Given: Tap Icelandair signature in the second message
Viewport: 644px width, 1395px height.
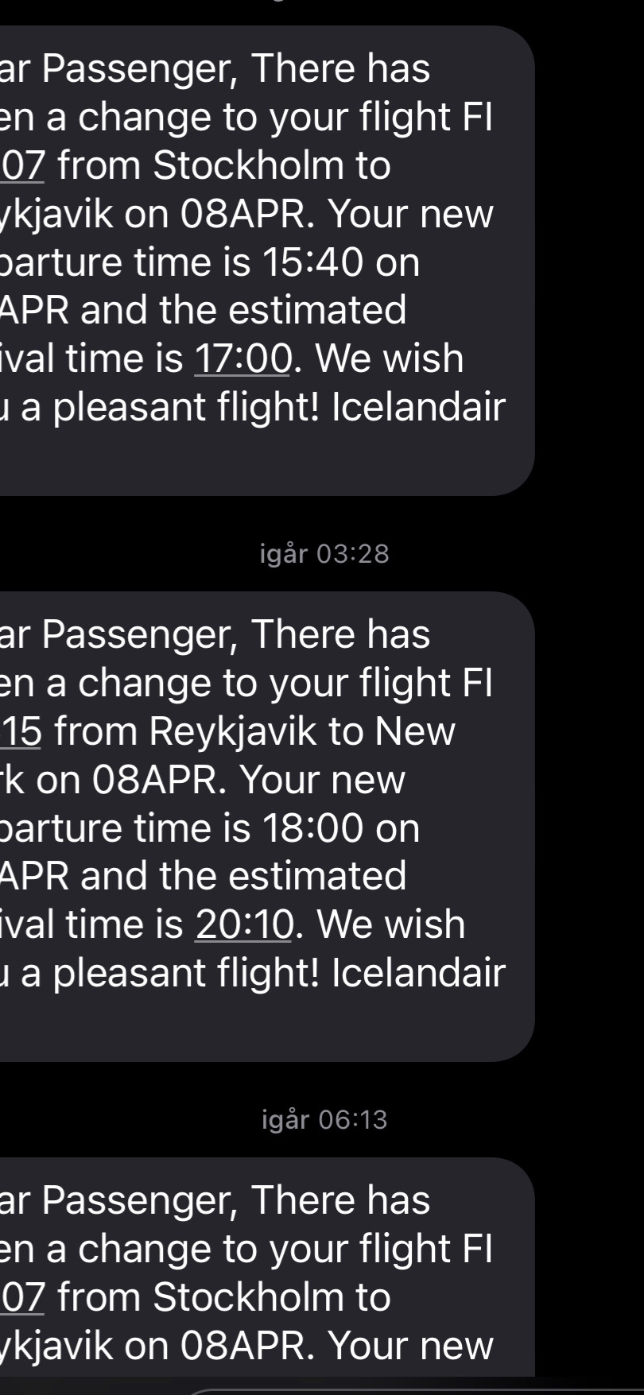Looking at the screenshot, I should click(x=418, y=974).
